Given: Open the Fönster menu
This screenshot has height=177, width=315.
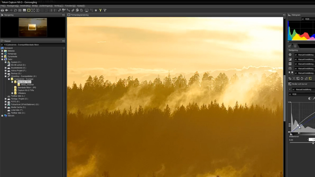Looking at the screenshot, I should [70, 6].
